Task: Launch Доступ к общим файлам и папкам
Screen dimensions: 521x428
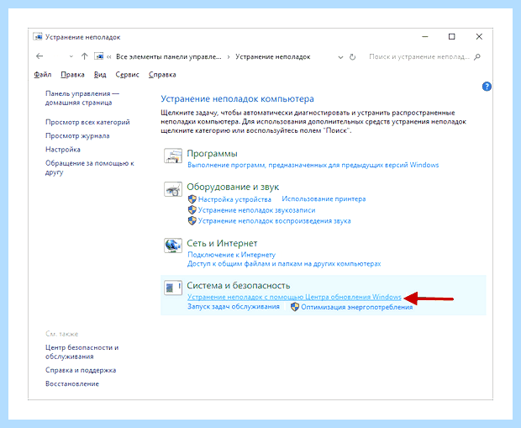Action: click(284, 264)
